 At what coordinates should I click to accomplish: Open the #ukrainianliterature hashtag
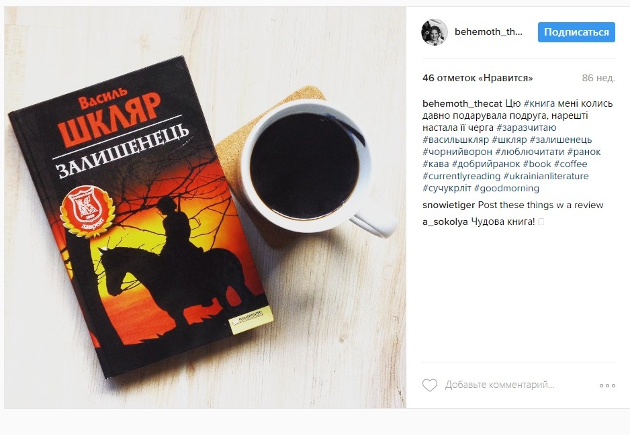click(x=546, y=176)
